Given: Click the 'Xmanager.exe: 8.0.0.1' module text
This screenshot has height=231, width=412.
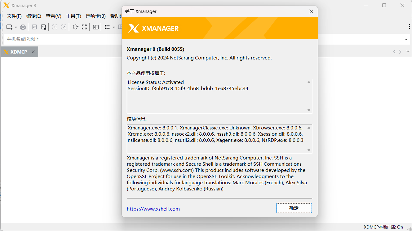Looking at the screenshot, I should point(152,128).
